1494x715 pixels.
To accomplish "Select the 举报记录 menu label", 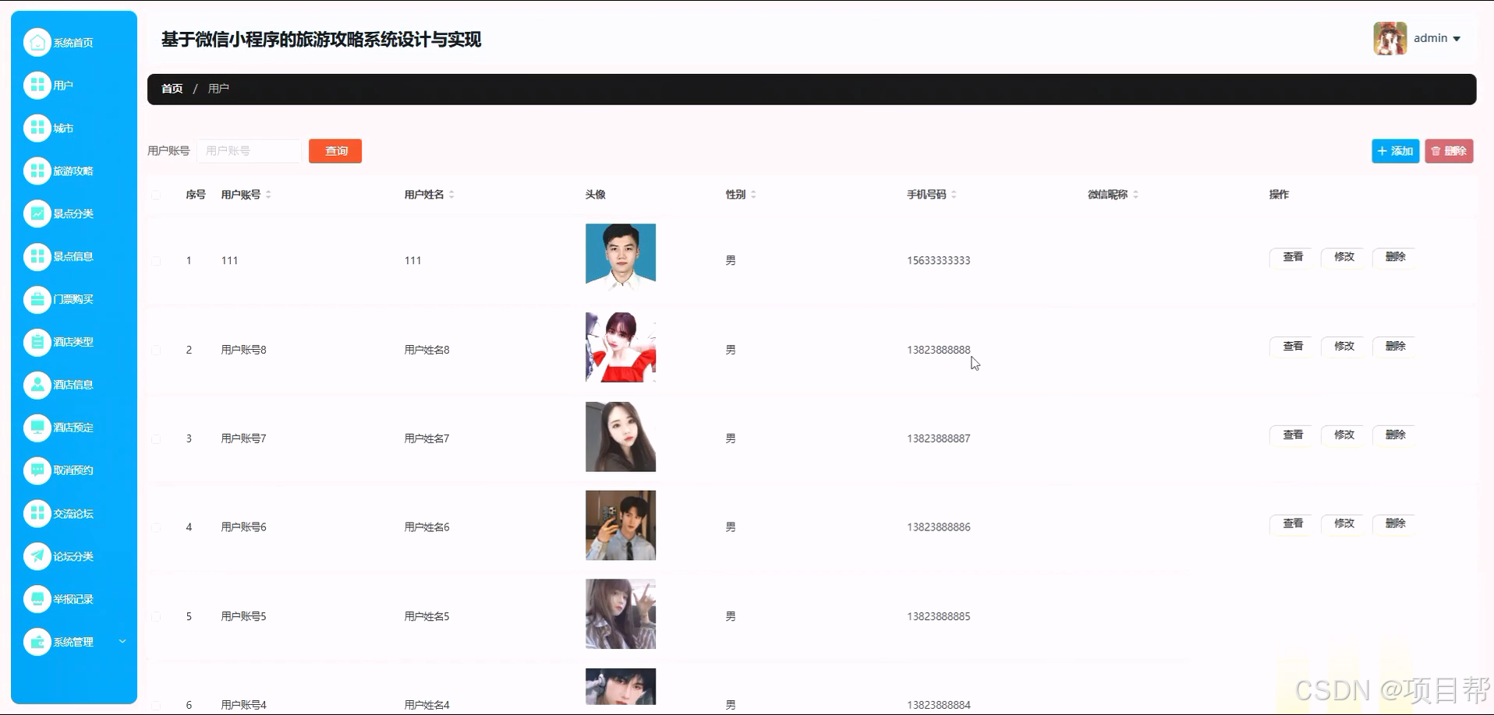I will point(73,599).
